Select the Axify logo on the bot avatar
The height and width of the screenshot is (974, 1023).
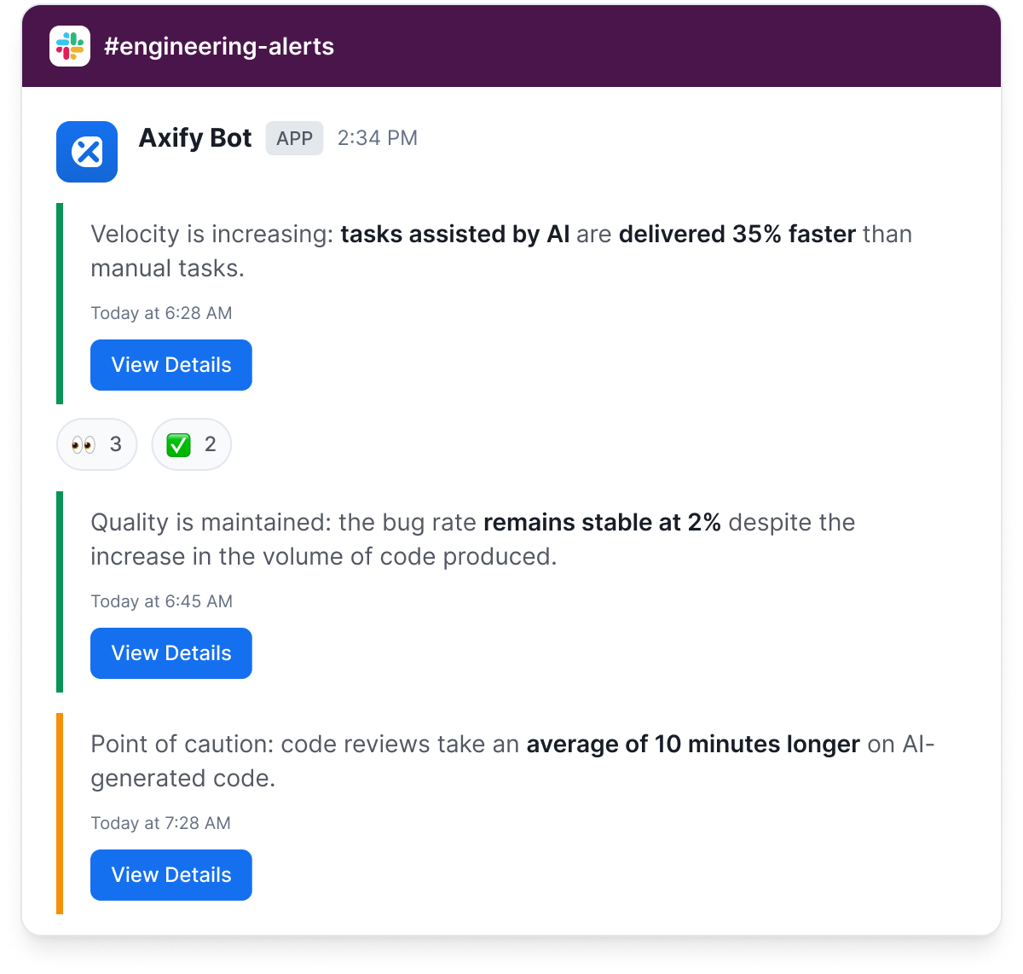86,152
